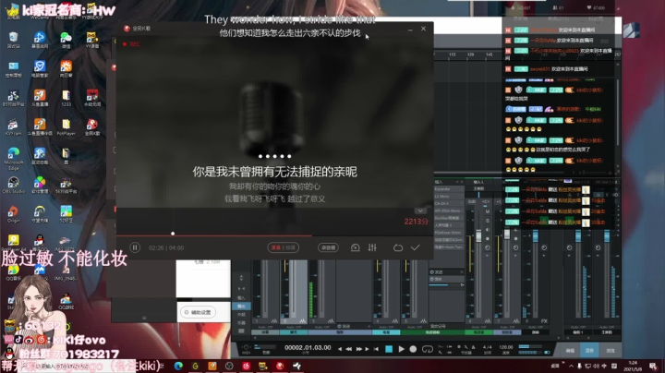Screen dimensions: 665x373
Task: Fast forward in the DAW transport
Action: (358, 349)
